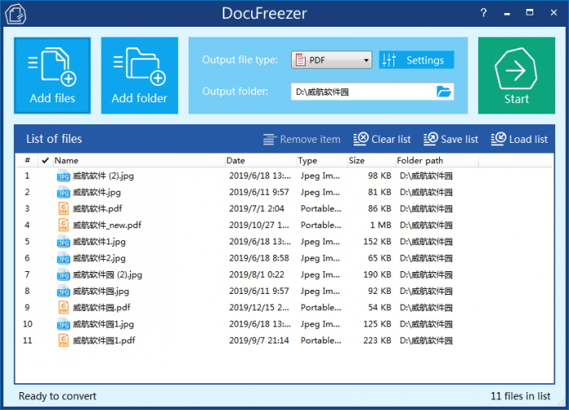Select file 威航软件2.jpg
This screenshot has width=569, height=410.
point(99,258)
